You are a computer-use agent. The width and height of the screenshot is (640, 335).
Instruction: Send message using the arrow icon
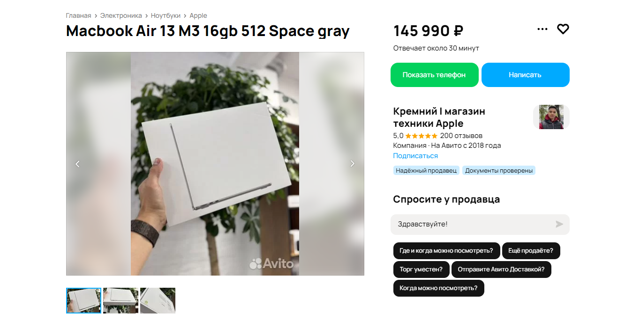coord(559,224)
